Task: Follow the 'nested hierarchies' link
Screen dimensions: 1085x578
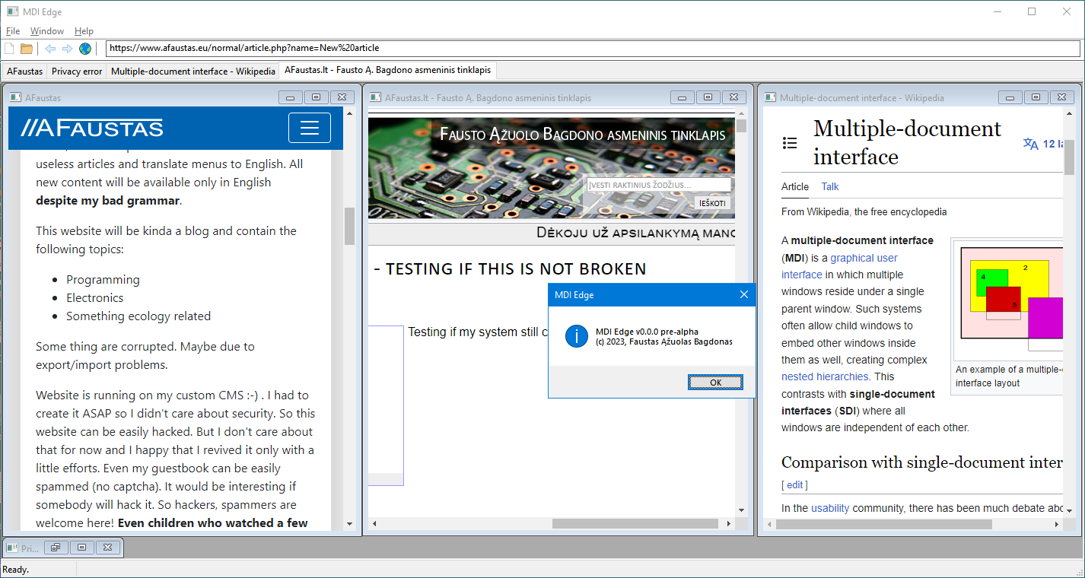Action: (x=825, y=376)
